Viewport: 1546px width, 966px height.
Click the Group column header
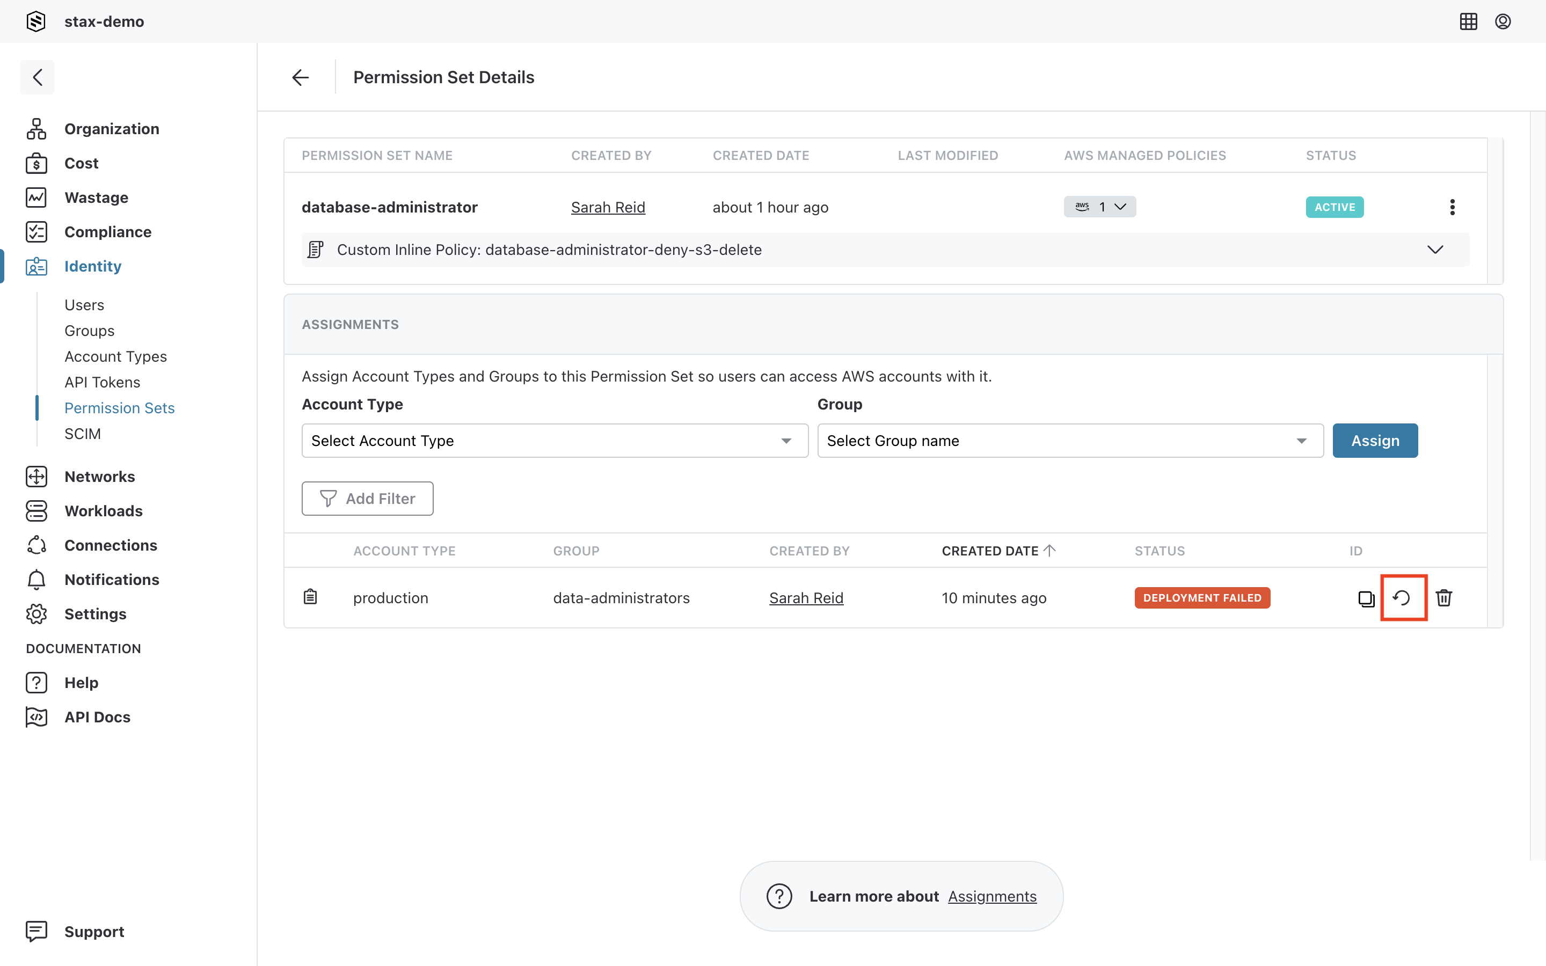point(576,551)
